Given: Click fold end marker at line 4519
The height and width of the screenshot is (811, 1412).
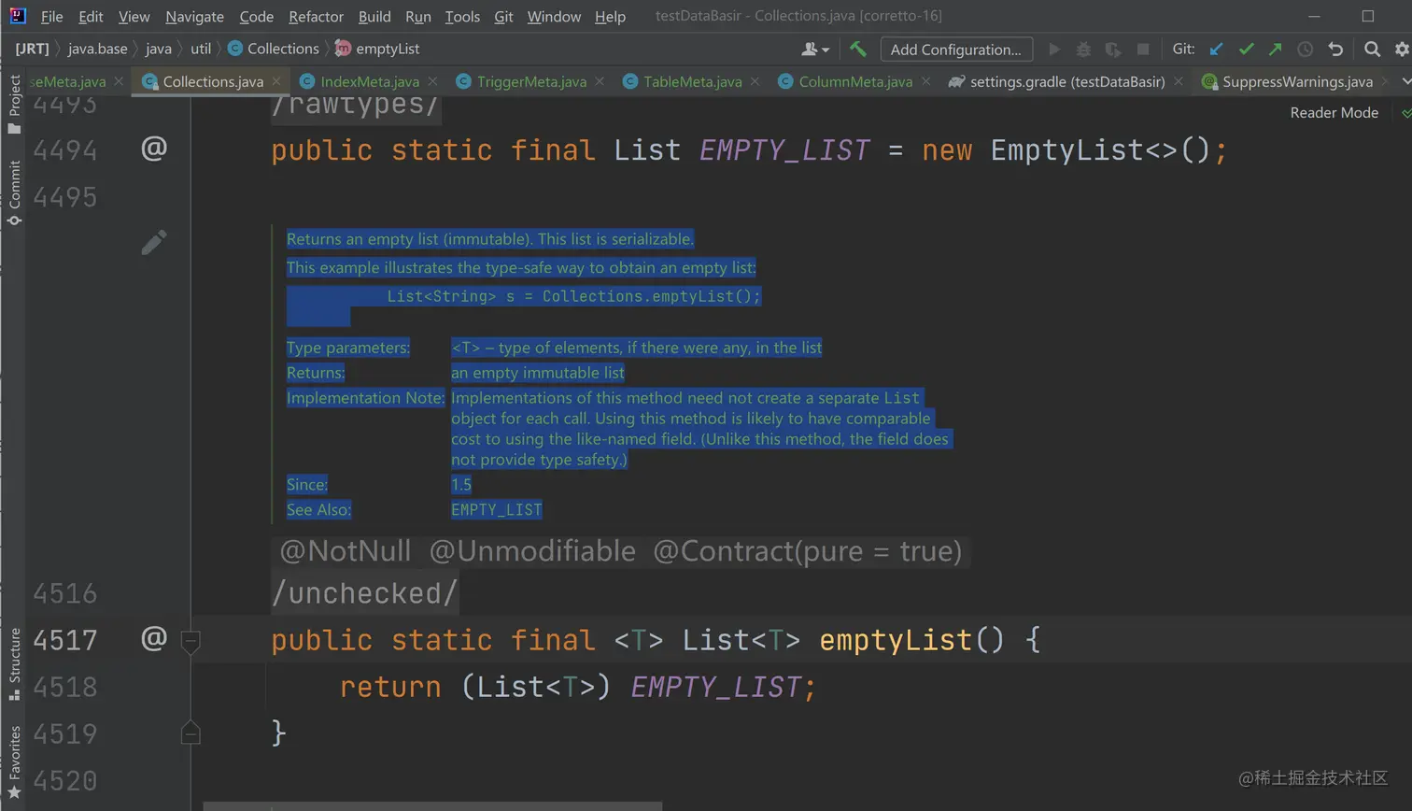Looking at the screenshot, I should 191,733.
